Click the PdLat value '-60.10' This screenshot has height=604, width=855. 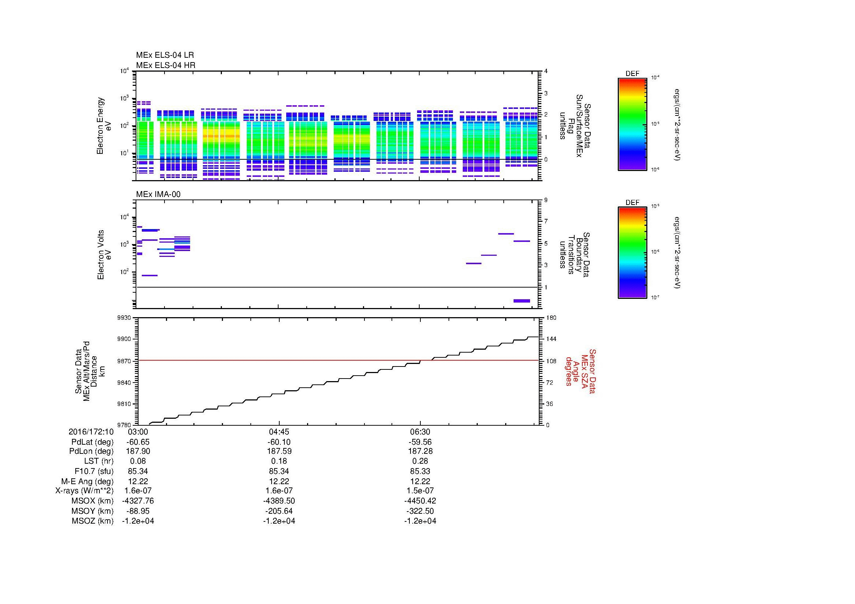coord(279,442)
